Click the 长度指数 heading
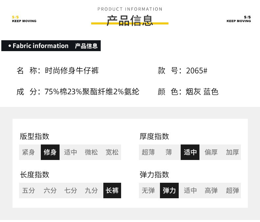Viewport: 260px width, 222px height. [x=35, y=174]
